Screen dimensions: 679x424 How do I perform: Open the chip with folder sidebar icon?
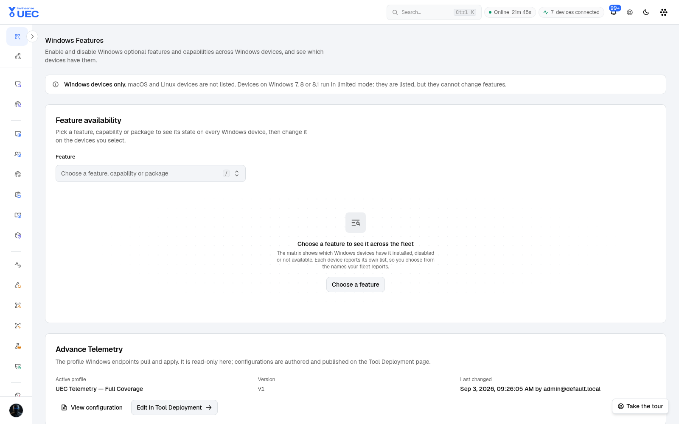tap(17, 195)
